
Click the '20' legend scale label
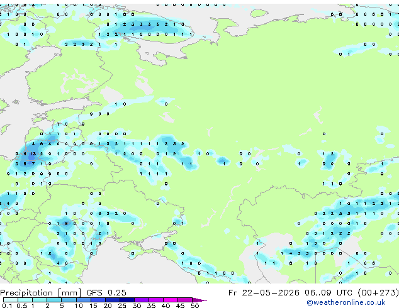108,305
